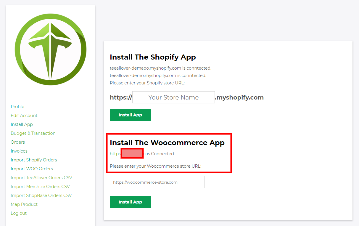The height and width of the screenshot is (226, 359).
Task: Click the .myshopify.com suffix label
Action: click(239, 97)
